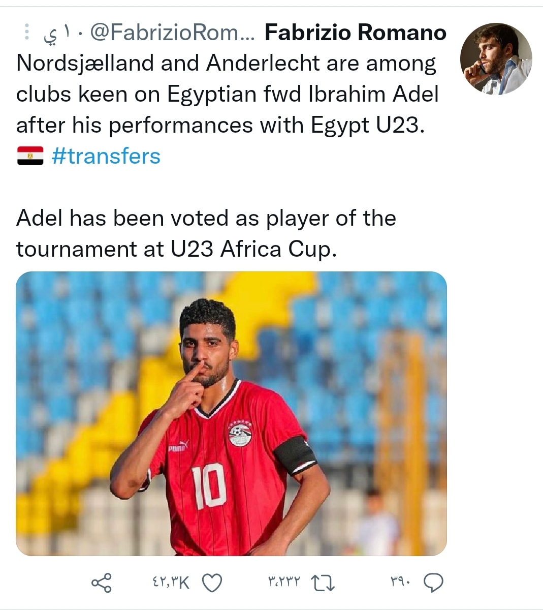Viewport: 543px width, 610px height.
Task: Click the Puma logo on the jersey
Action: (178, 447)
